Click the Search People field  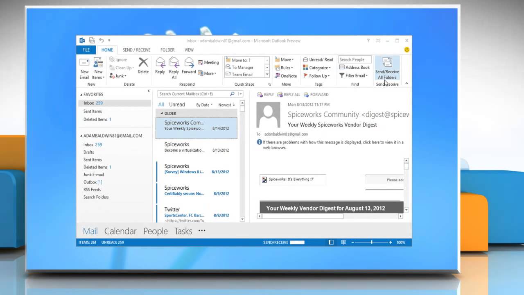pos(355,60)
